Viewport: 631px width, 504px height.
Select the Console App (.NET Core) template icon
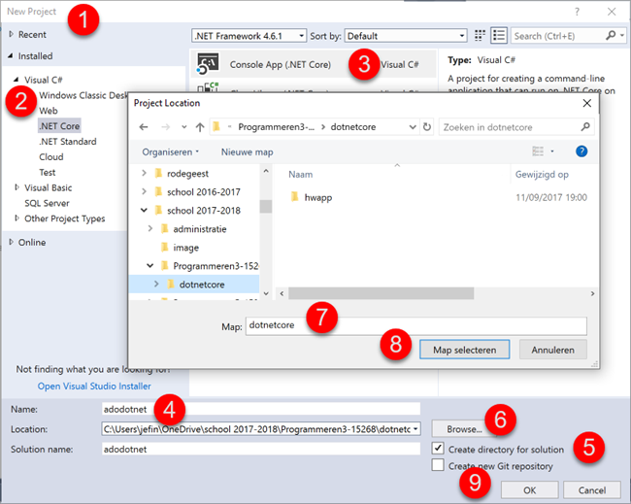(x=208, y=63)
